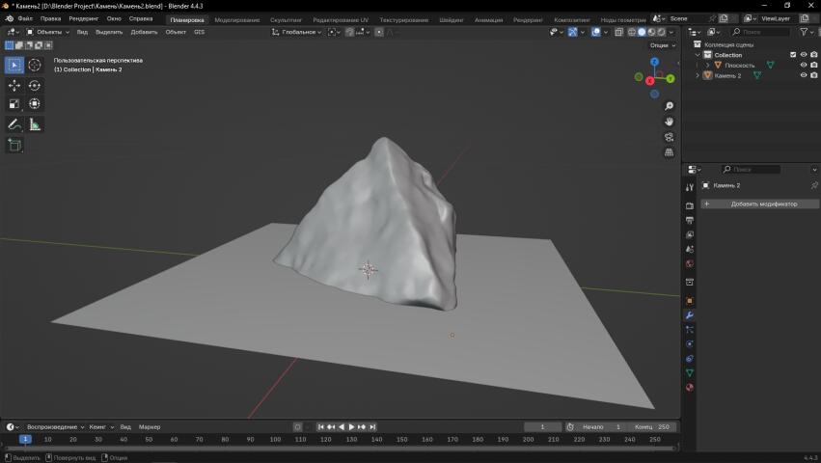Open the Object Constraints properties tab
The image size is (821, 463).
690,359
